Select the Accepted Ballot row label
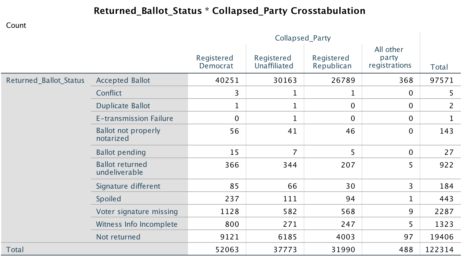 pyautogui.click(x=123, y=80)
